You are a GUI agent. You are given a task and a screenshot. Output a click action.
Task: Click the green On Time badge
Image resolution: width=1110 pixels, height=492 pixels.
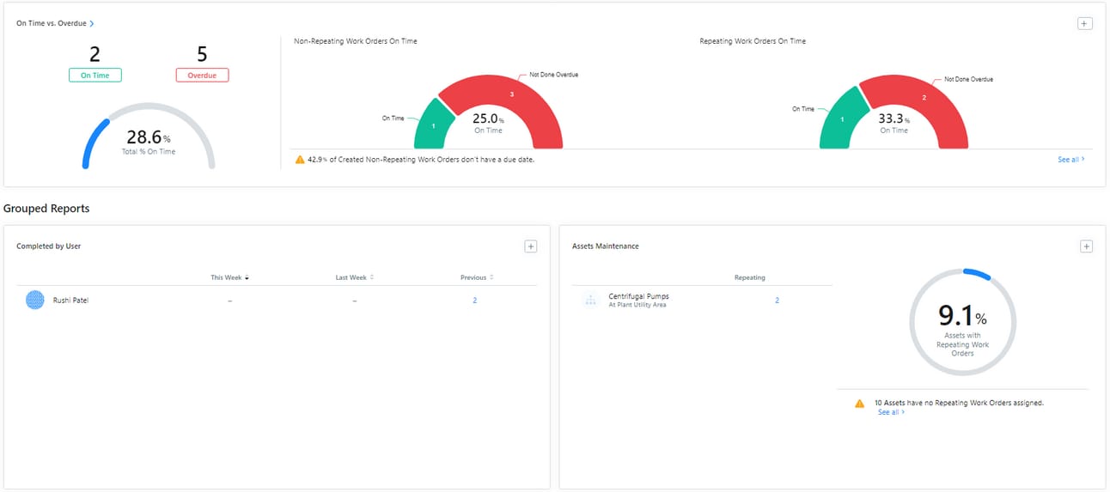click(x=95, y=76)
